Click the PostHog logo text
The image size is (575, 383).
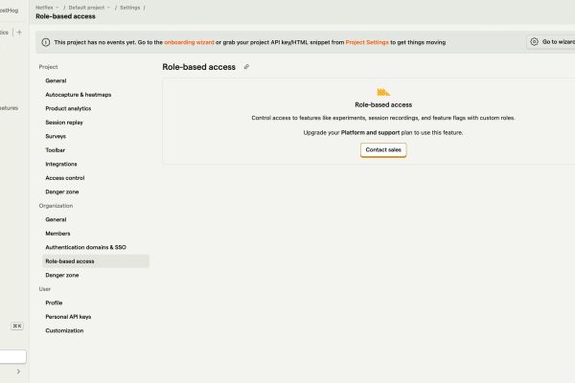[x=9, y=11]
